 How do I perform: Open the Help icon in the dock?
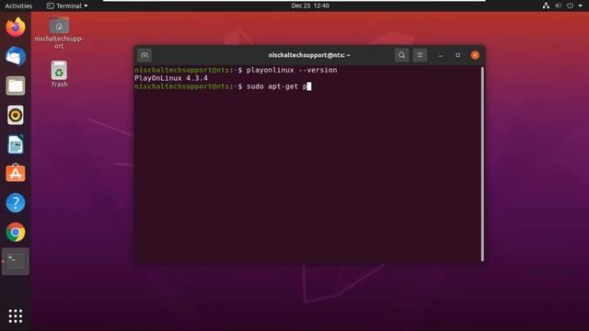(16, 202)
